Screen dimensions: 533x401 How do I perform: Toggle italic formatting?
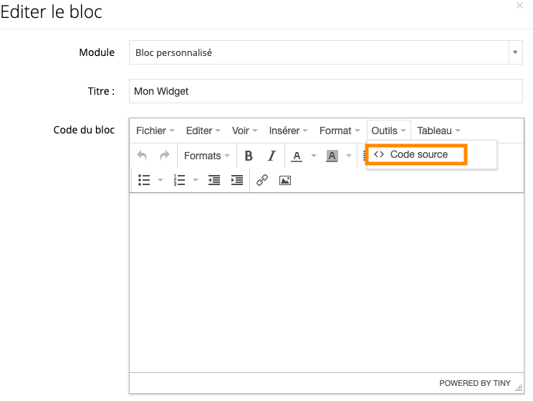[x=272, y=156]
